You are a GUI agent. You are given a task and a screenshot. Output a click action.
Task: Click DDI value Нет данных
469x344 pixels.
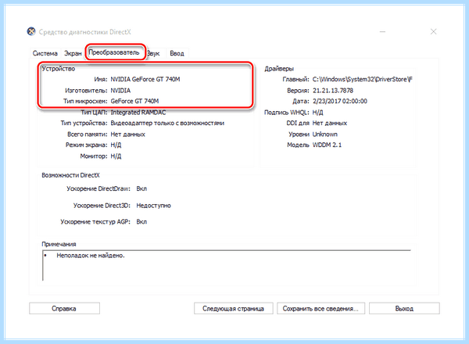(330, 124)
